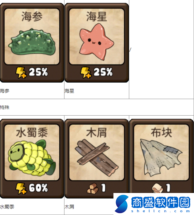
Task: Click the 海星 caption below card
Action: point(69,91)
